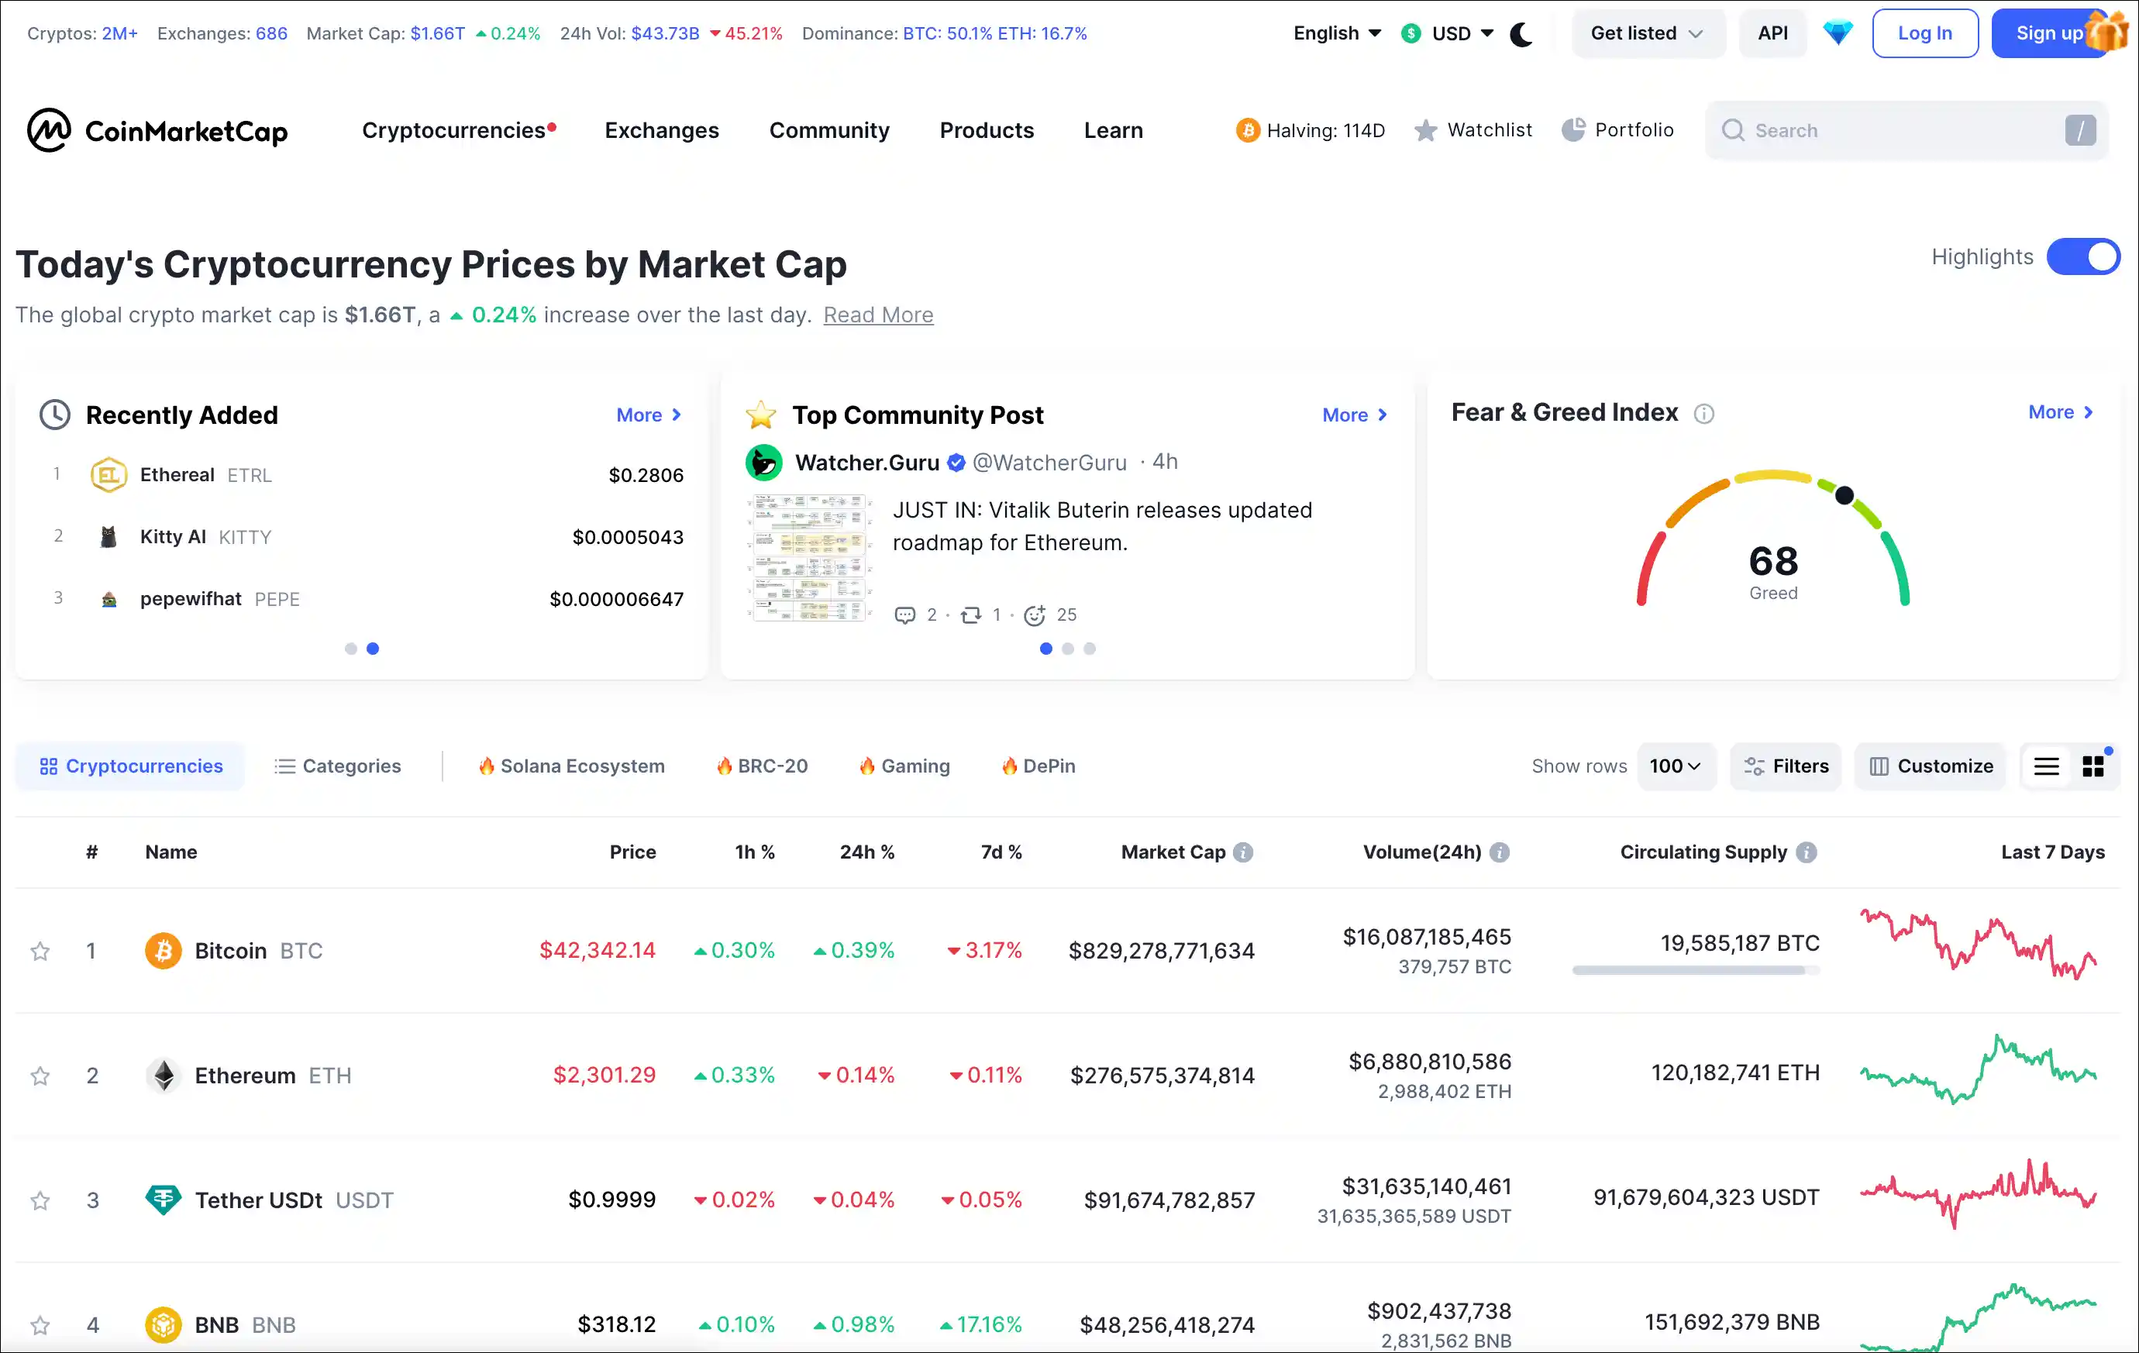The width and height of the screenshot is (2139, 1353).
Task: Open the USD currency dropdown
Action: click(1448, 33)
